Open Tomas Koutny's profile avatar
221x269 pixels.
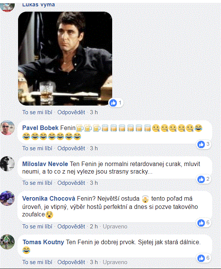click(7, 242)
